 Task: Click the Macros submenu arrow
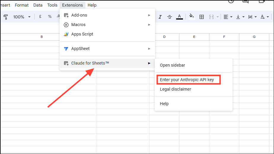(149, 25)
